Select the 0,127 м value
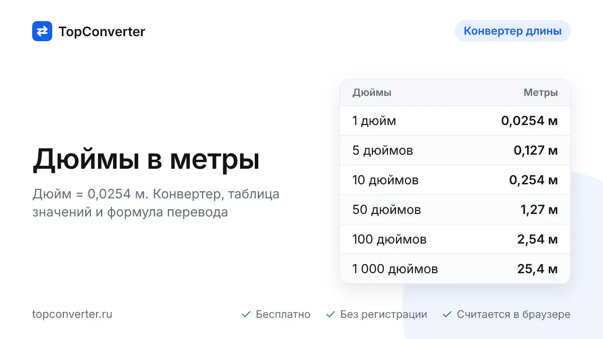 (536, 150)
